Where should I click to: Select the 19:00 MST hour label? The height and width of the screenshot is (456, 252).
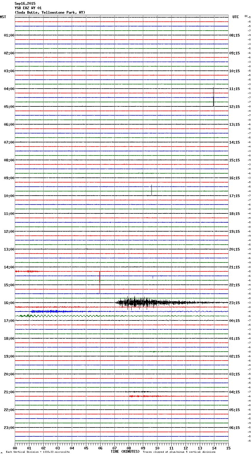[x=9, y=356]
